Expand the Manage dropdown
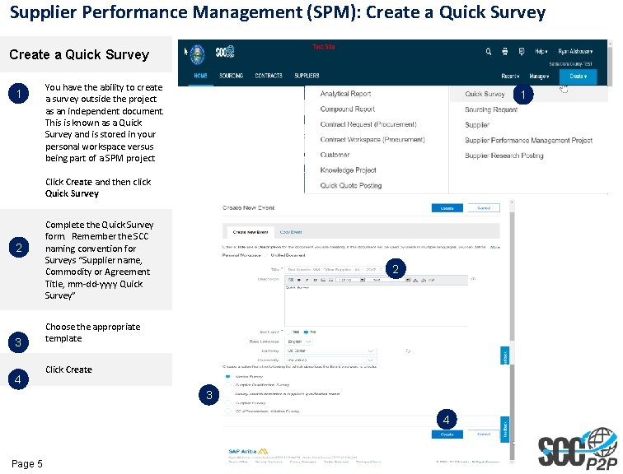 point(539,77)
